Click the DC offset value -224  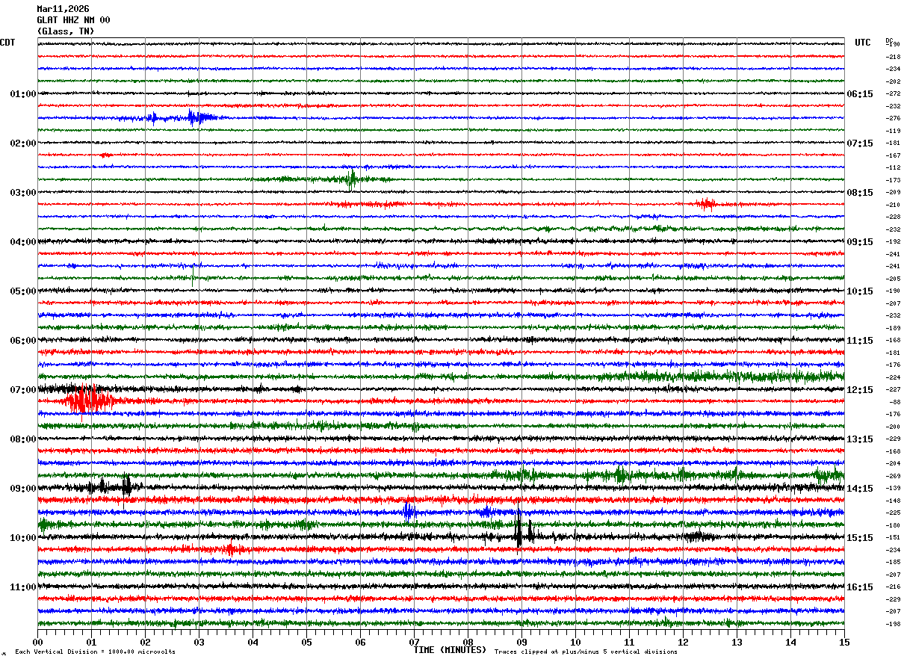pyautogui.click(x=894, y=377)
